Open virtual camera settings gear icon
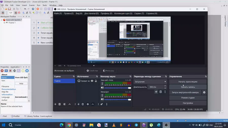The width and height of the screenshot is (228, 128). point(204,92)
